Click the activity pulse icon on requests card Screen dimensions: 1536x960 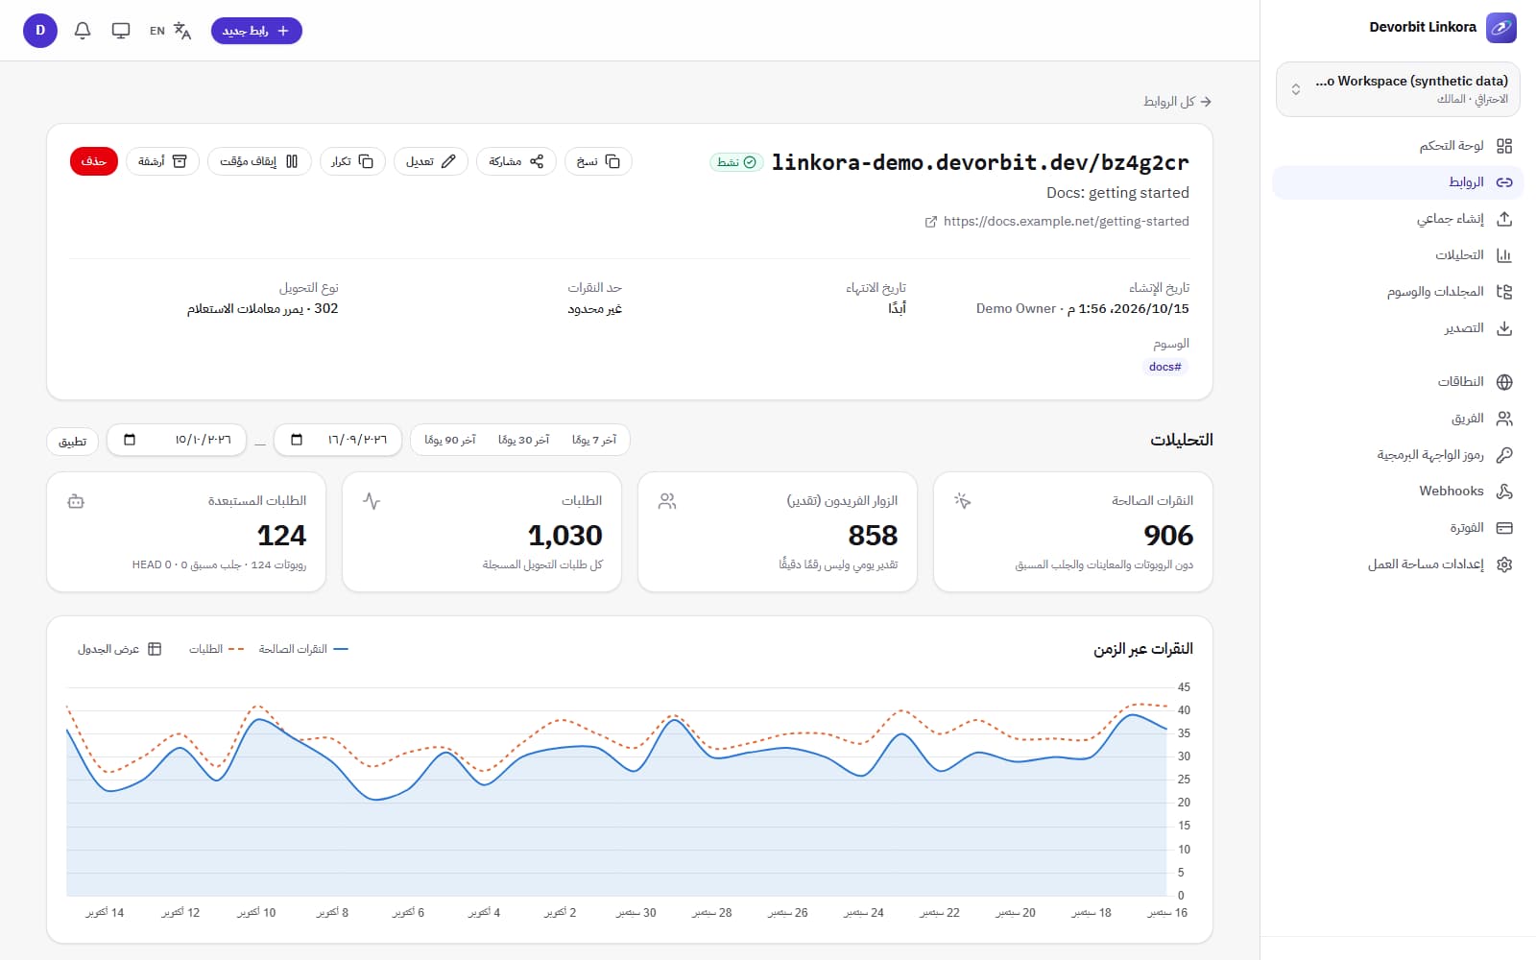click(372, 501)
